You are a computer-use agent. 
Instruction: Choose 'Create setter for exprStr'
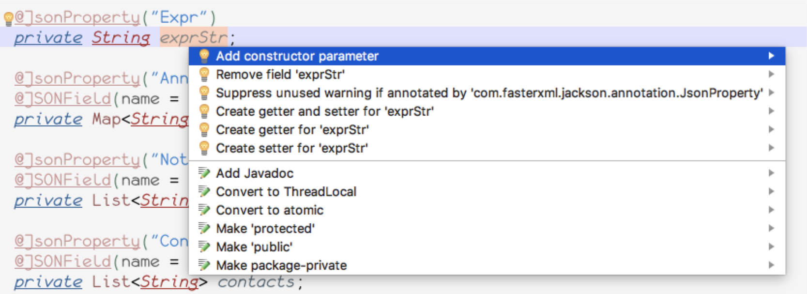pos(291,148)
